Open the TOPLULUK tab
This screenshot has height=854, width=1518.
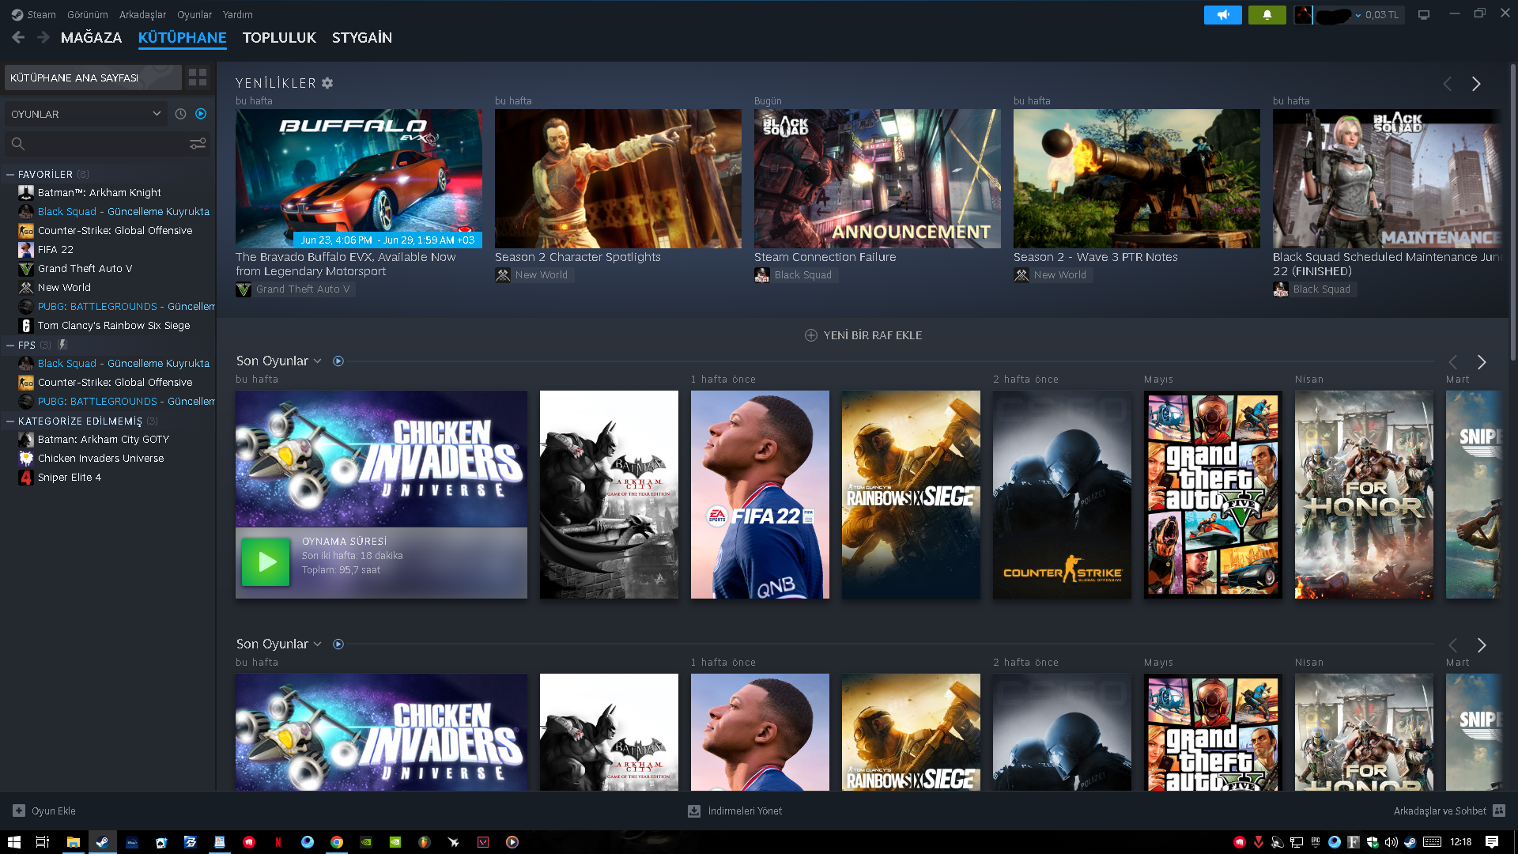(x=279, y=37)
